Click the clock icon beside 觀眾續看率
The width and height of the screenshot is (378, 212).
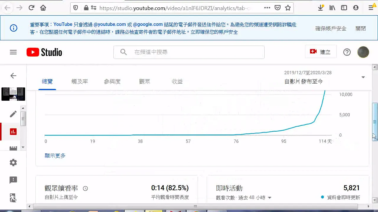[x=85, y=188]
